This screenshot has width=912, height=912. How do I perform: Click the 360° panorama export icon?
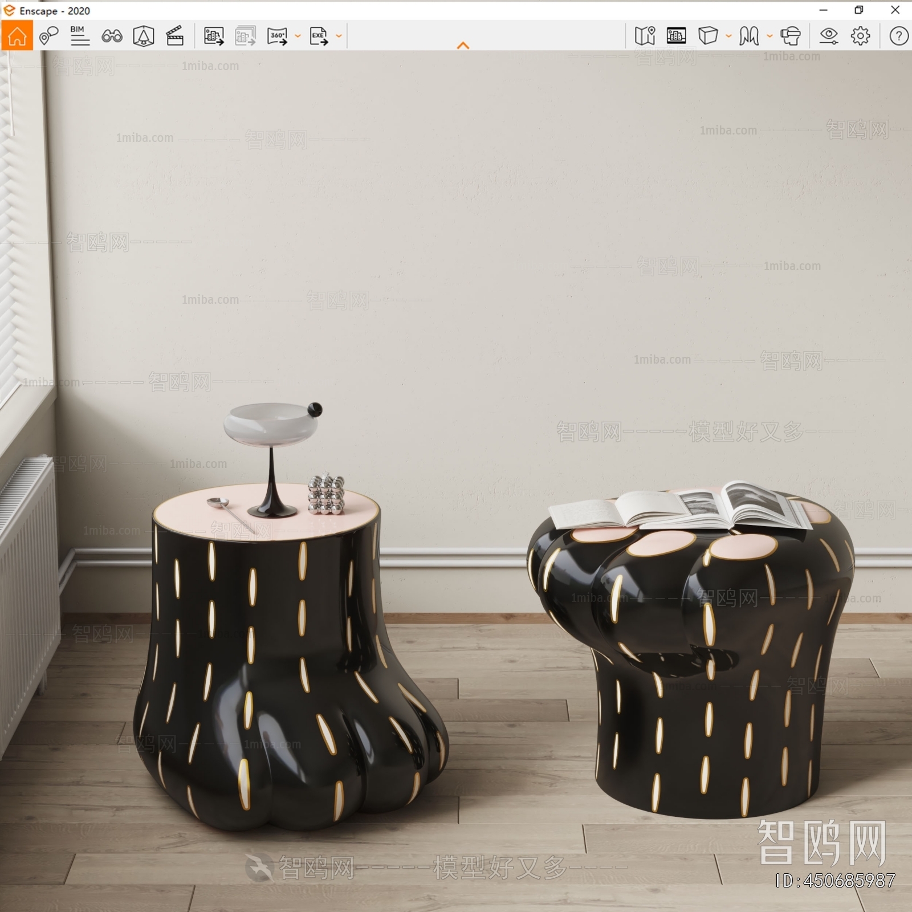click(278, 36)
